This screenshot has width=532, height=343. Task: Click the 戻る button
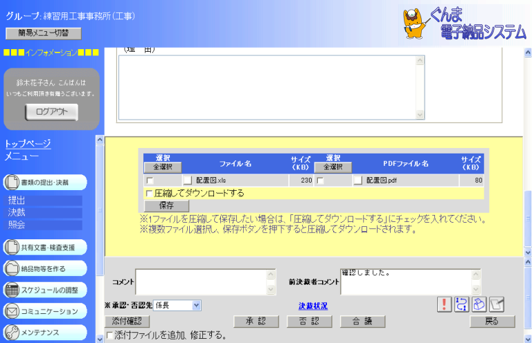pos(493,322)
